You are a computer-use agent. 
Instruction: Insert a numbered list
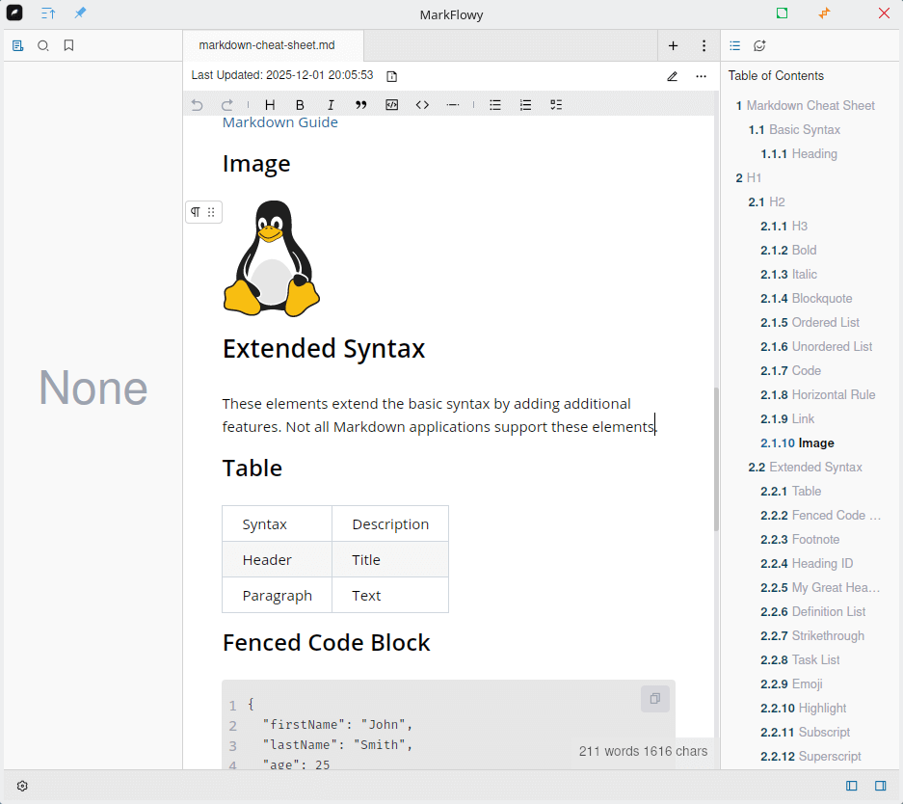pyautogui.click(x=525, y=105)
